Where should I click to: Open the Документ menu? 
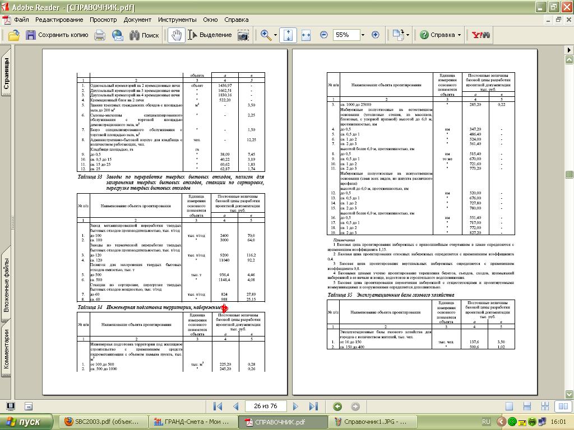pos(137,20)
